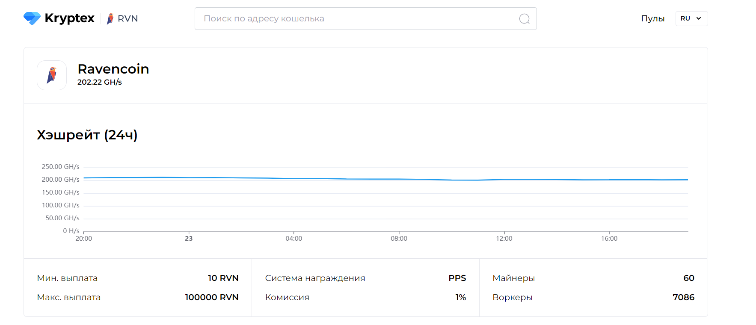Click the 202.22 GH/s hashrate value
The height and width of the screenshot is (325, 756).
click(x=99, y=82)
